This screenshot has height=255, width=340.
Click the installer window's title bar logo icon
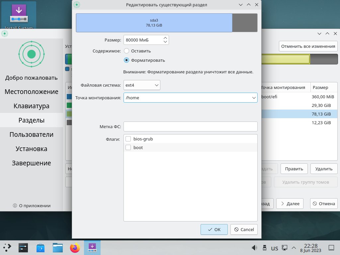click(5, 34)
